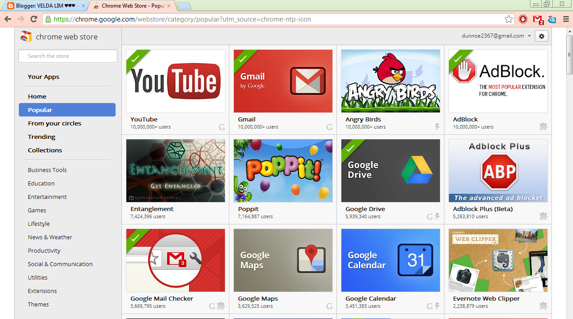Close the Blogger VELDA LIM tab
The image size is (573, 319).
pos(83,6)
